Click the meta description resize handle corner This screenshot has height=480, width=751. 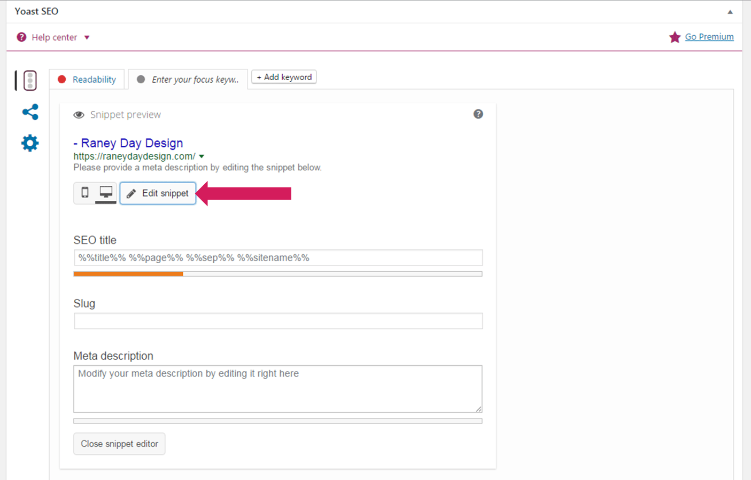point(478,409)
